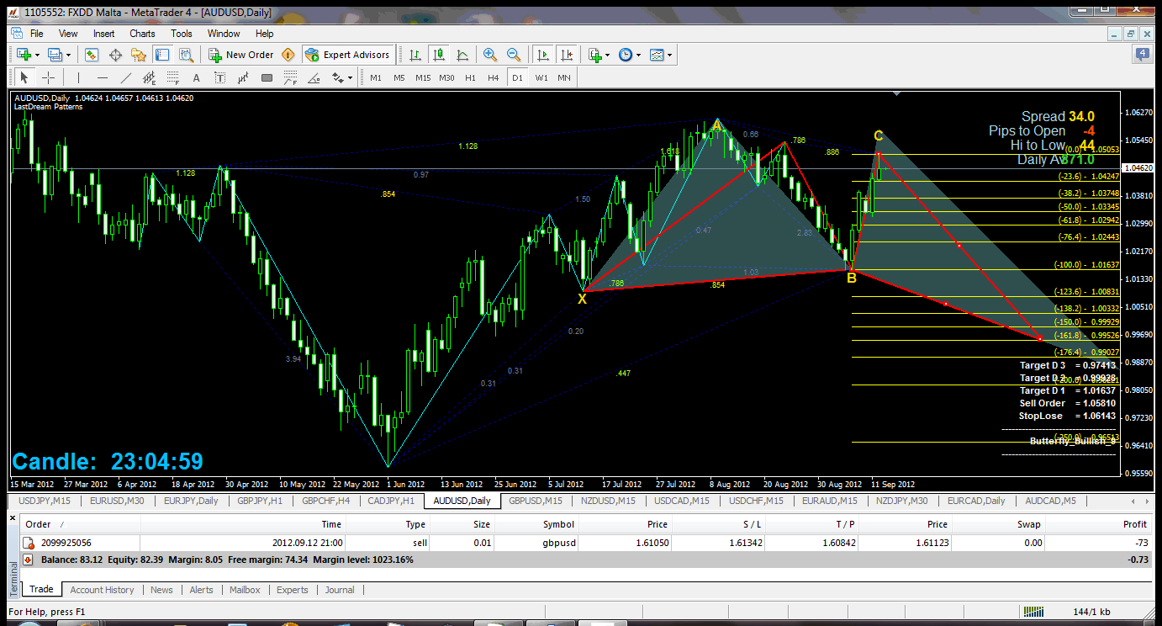Open a new chart with the New Chart icon
1162x626 pixels.
24,55
